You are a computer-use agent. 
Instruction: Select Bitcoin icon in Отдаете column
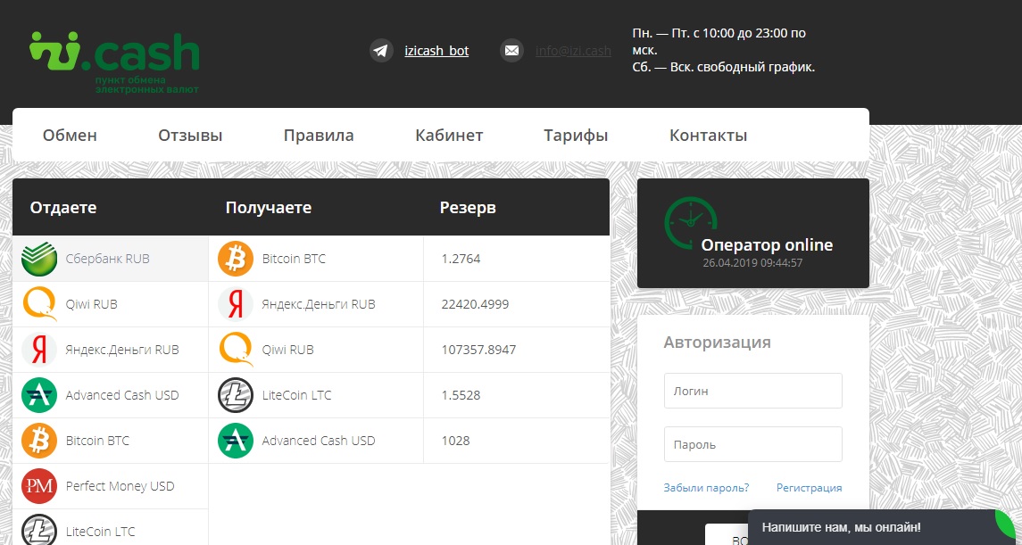[39, 441]
